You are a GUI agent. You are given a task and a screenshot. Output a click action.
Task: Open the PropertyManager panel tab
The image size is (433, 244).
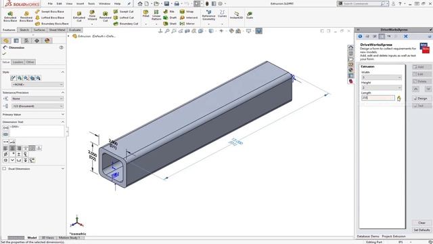[16, 41]
